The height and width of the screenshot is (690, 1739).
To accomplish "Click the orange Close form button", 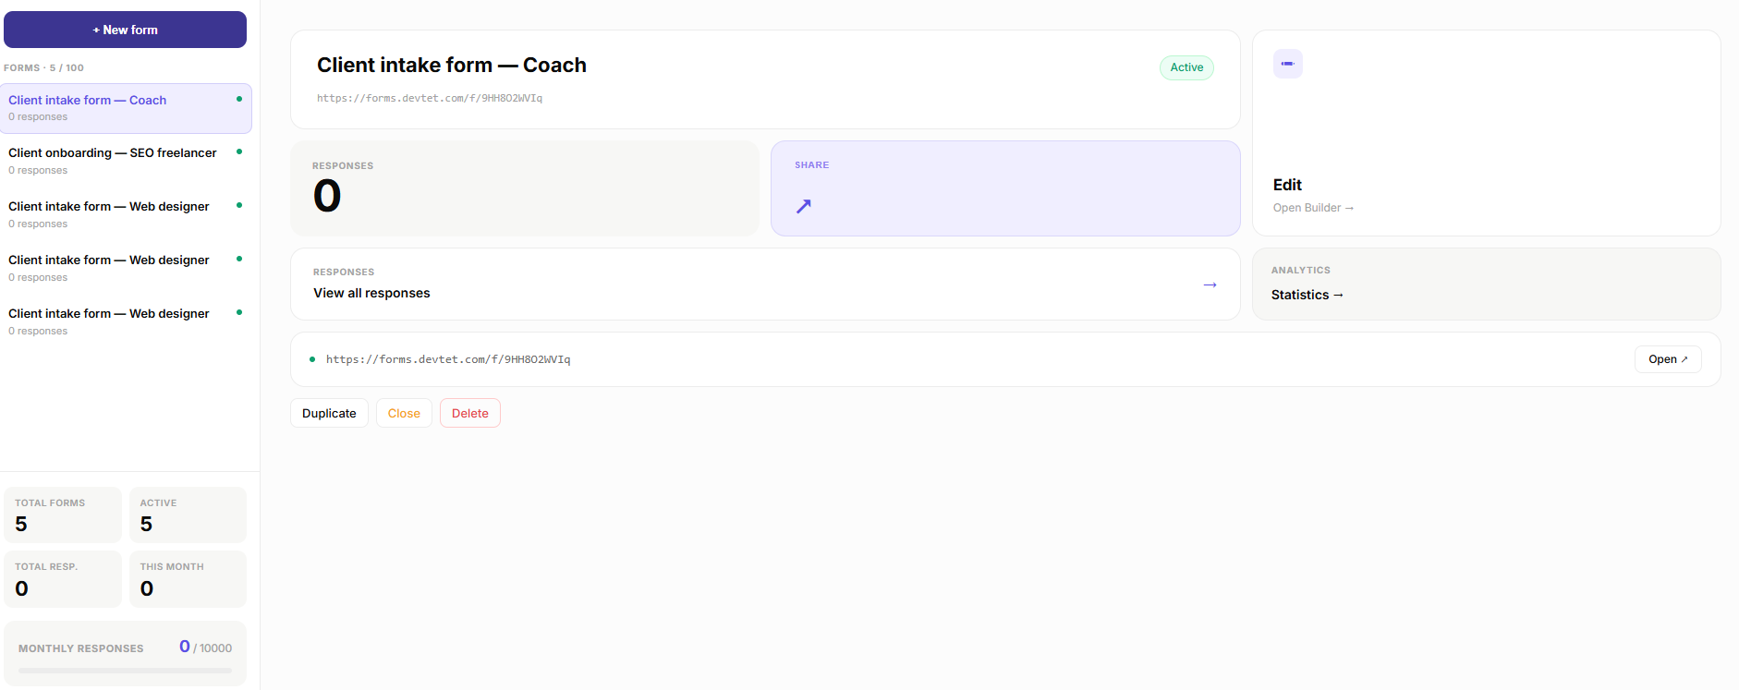I will (404, 413).
